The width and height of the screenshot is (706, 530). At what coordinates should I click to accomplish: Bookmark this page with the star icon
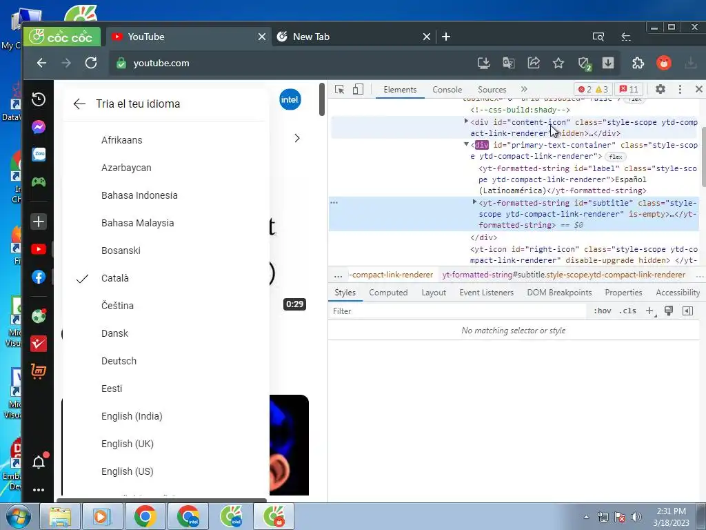558,63
